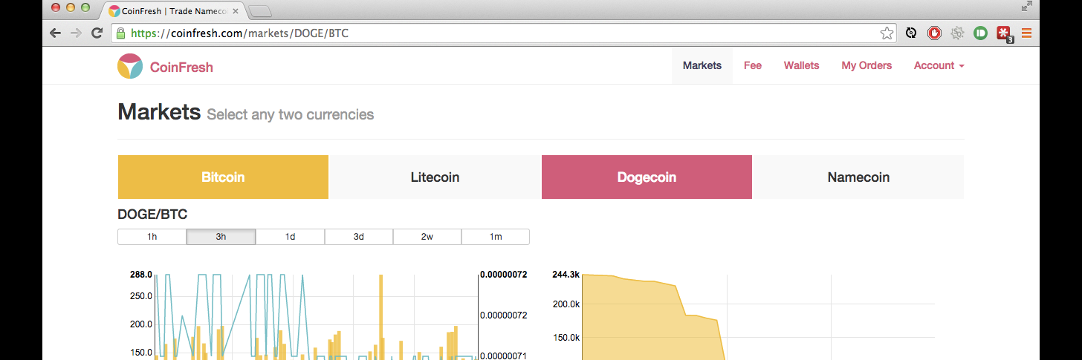This screenshot has width=1082, height=360.
Task: Open a new browser tab
Action: click(x=260, y=11)
